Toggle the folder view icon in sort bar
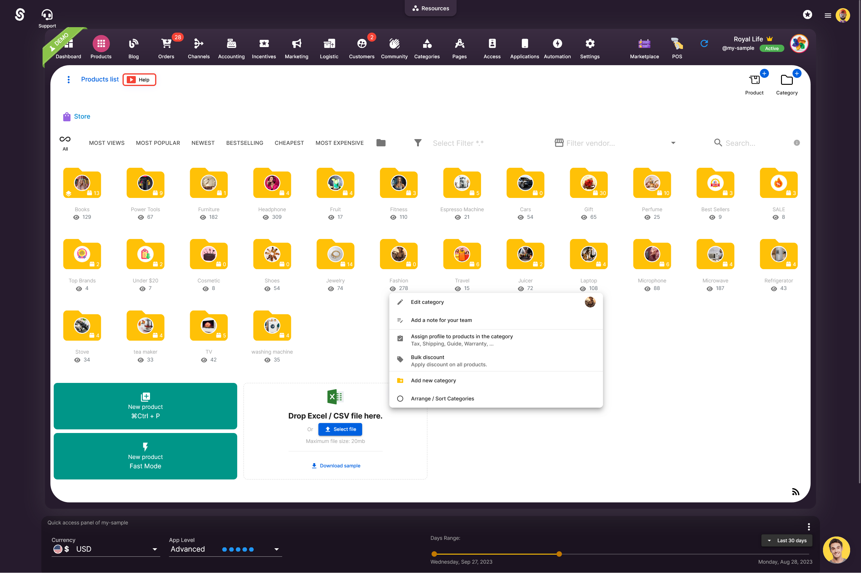The height and width of the screenshot is (573, 861). tap(381, 143)
